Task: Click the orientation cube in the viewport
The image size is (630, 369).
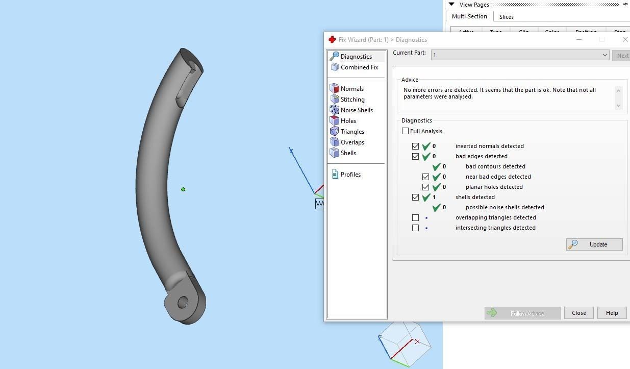Action: coord(405,344)
